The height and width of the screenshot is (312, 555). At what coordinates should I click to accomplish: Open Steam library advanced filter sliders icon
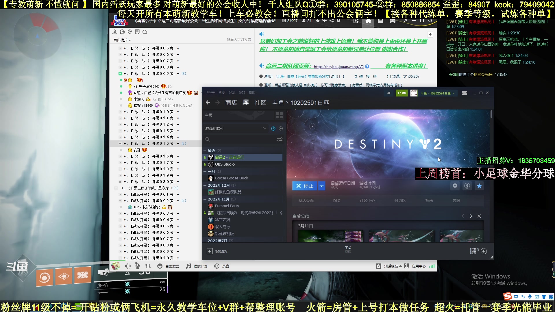pos(280,140)
